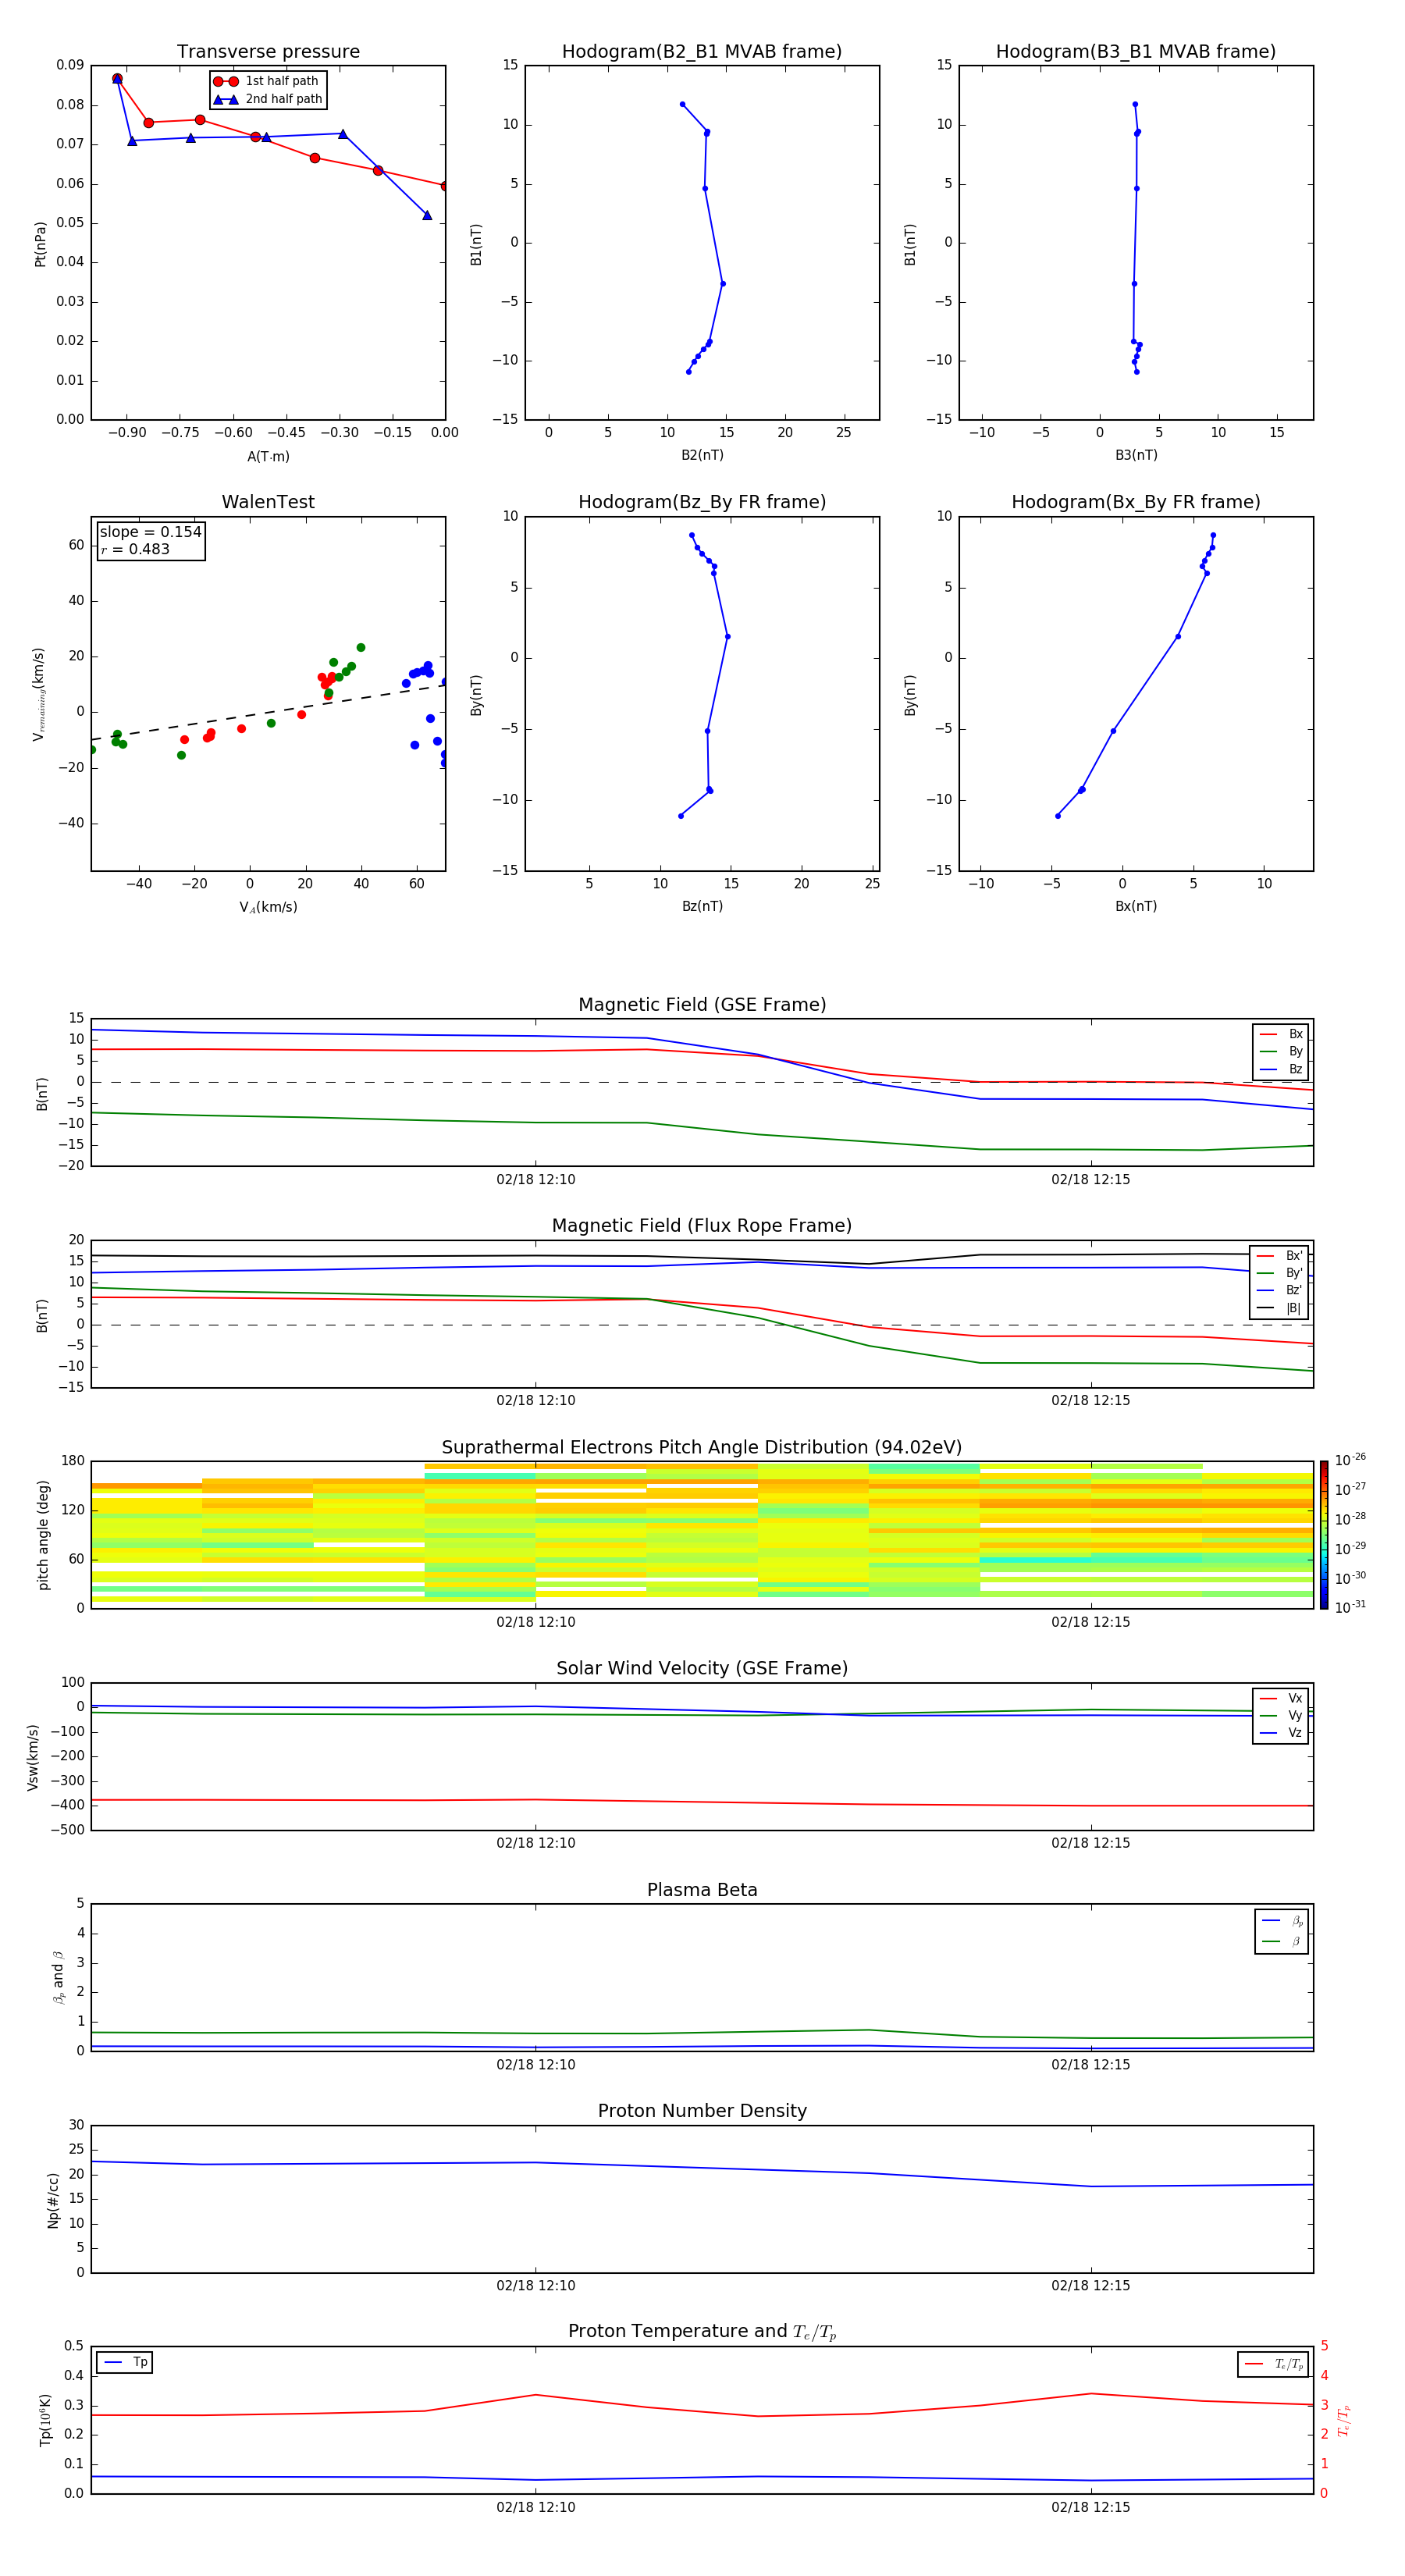Click 'Suprathermal Electrons Pitch Angle Distribution' title
The image size is (1405, 2576).
pyautogui.click(x=702, y=1448)
